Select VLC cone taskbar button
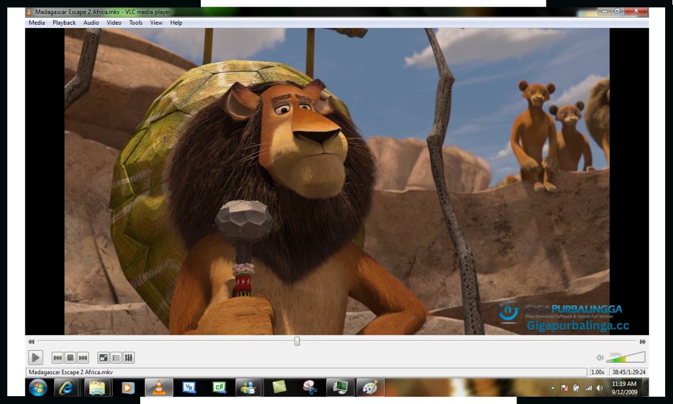Viewport: 673px width, 404px height. (x=159, y=387)
